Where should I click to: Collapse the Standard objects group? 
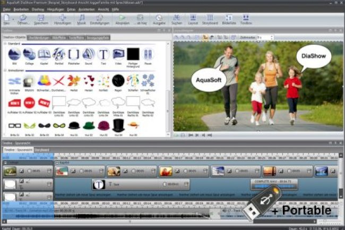[x=5, y=44]
